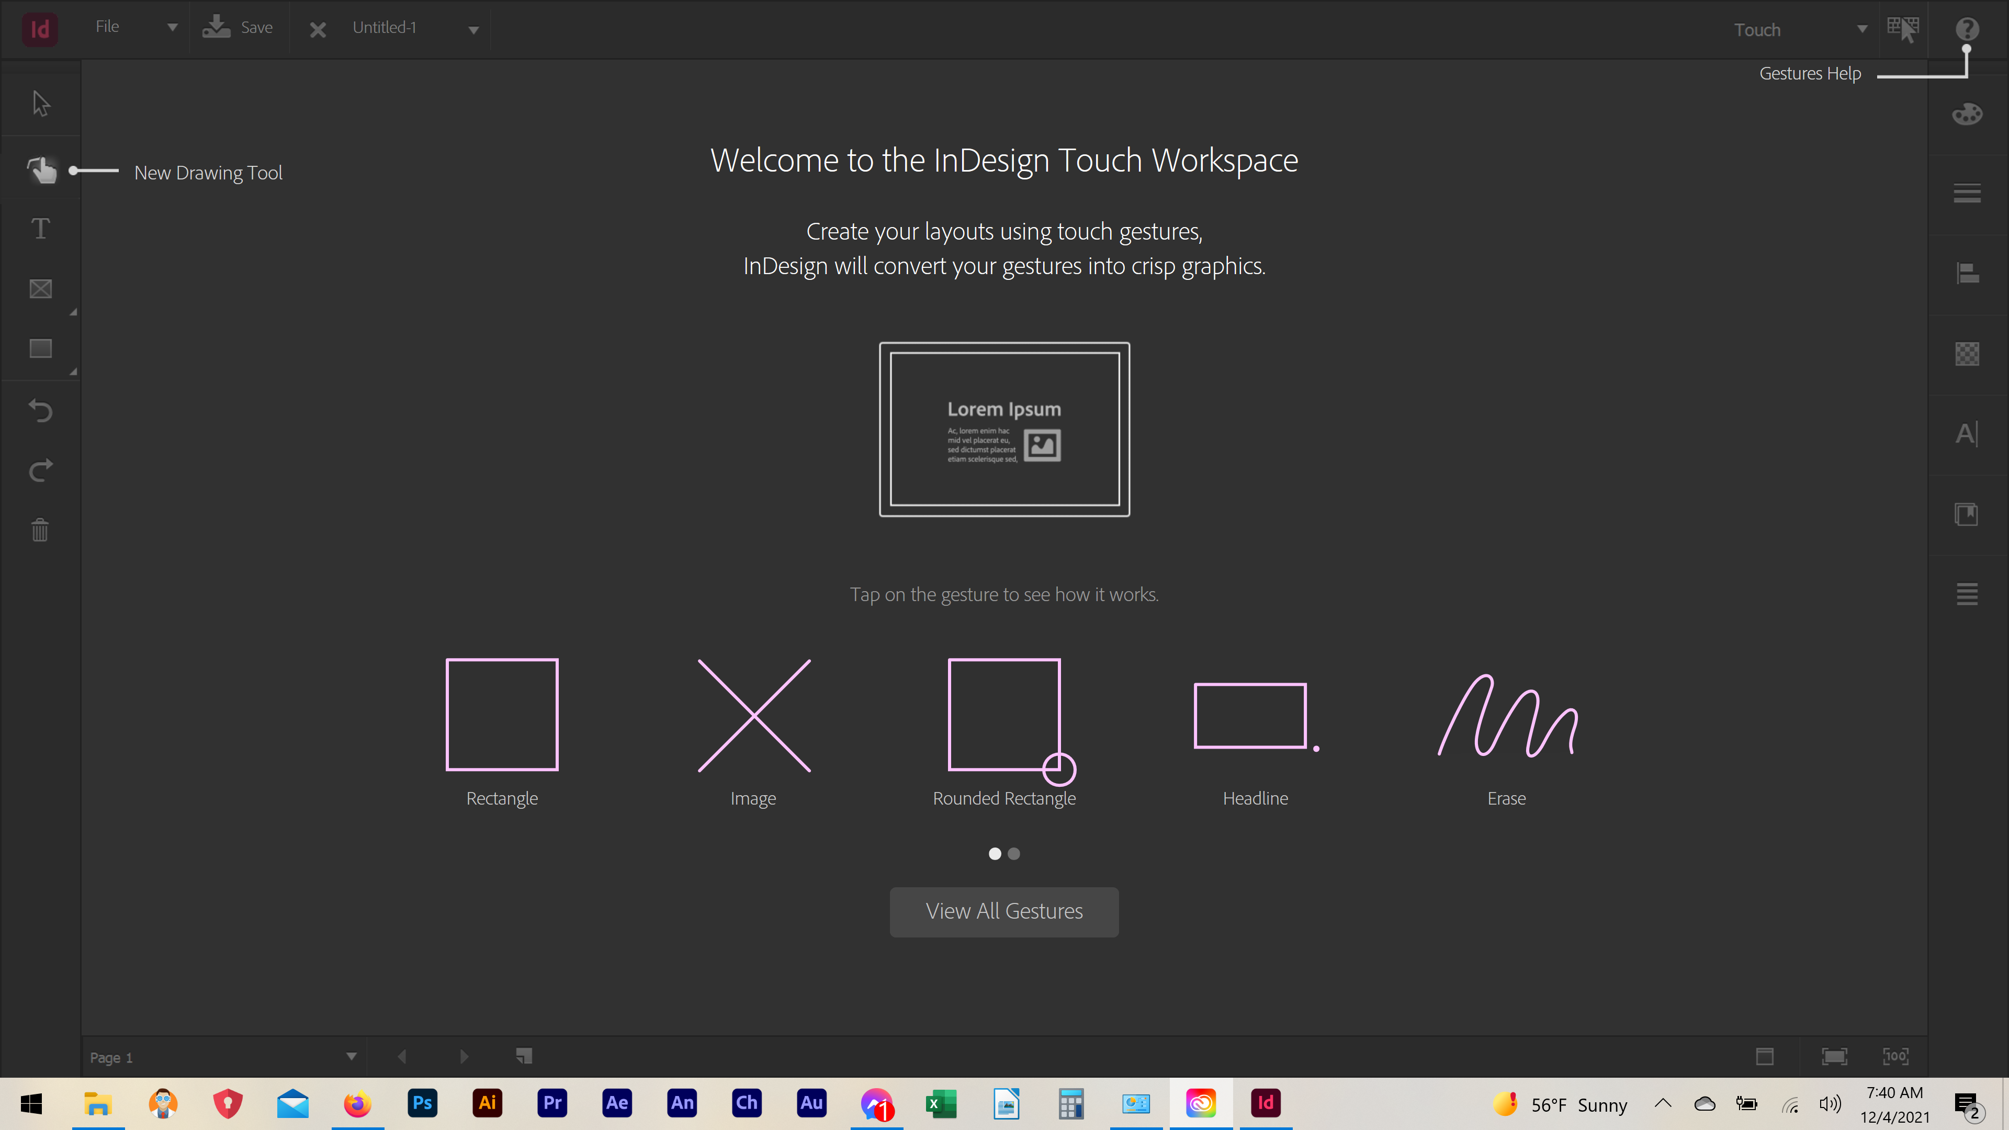This screenshot has height=1130, width=2009.
Task: Tap the Rounded Rectangle gesture thumbnail
Action: click(1004, 714)
